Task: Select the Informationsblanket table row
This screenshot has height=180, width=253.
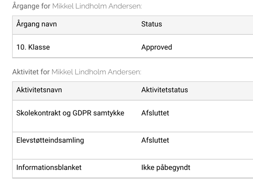Action: 133,169
